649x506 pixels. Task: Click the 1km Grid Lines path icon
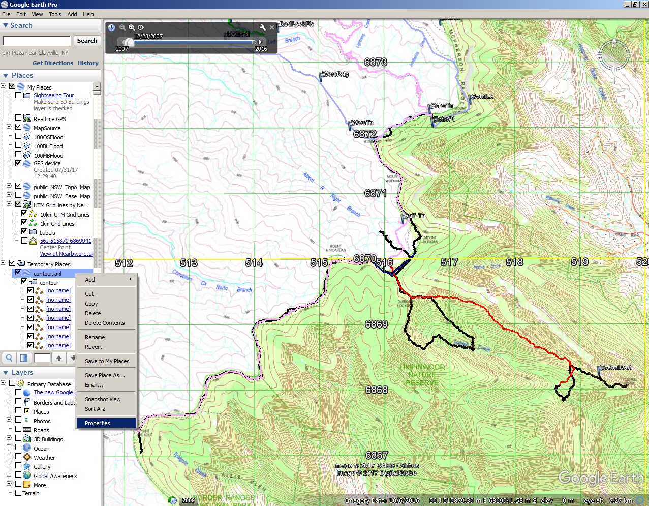pyautogui.click(x=33, y=223)
